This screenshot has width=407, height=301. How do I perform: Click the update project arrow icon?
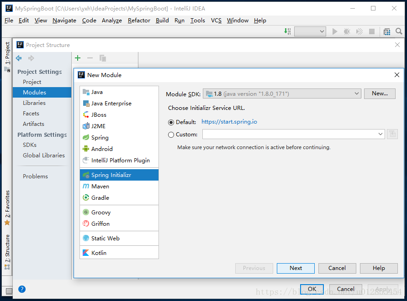[x=287, y=31]
